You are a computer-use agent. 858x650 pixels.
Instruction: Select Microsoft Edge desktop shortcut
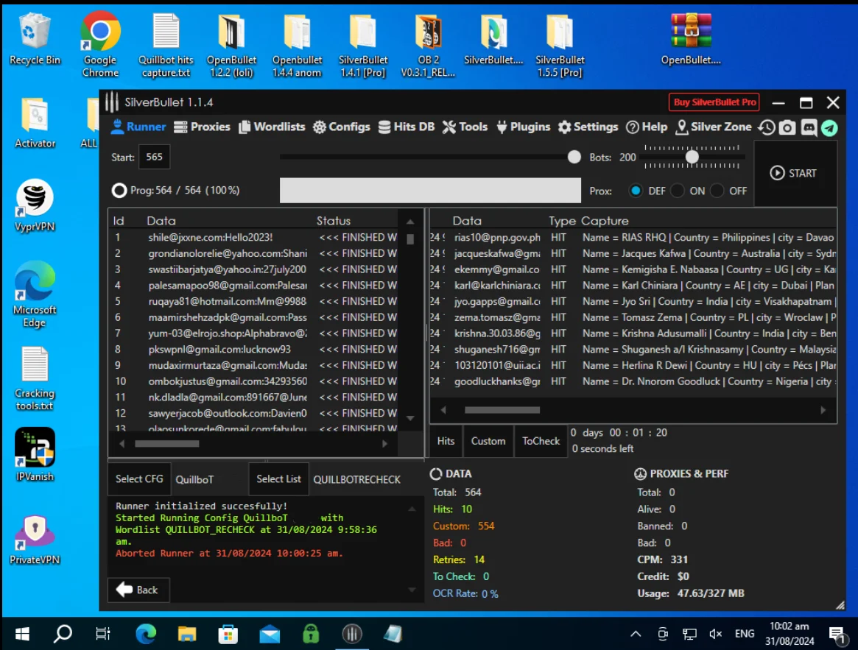(x=35, y=294)
